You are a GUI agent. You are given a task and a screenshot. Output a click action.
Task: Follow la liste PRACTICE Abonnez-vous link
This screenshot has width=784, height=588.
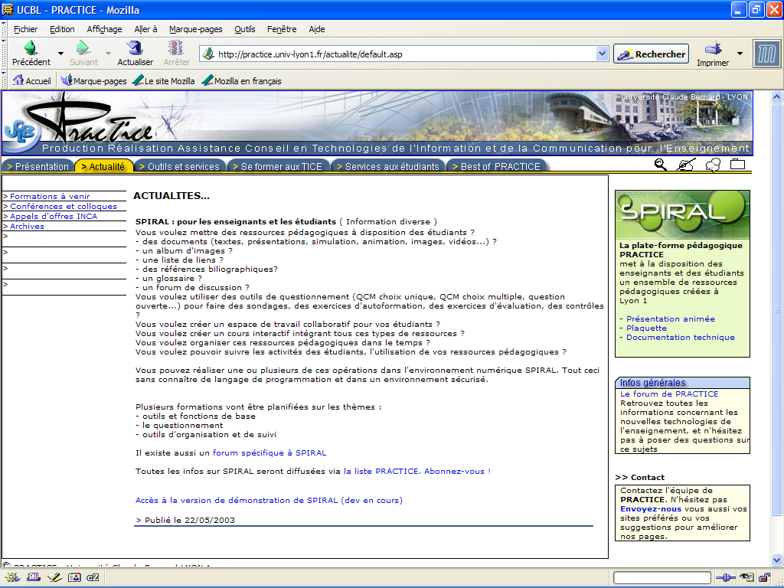pyautogui.click(x=417, y=471)
